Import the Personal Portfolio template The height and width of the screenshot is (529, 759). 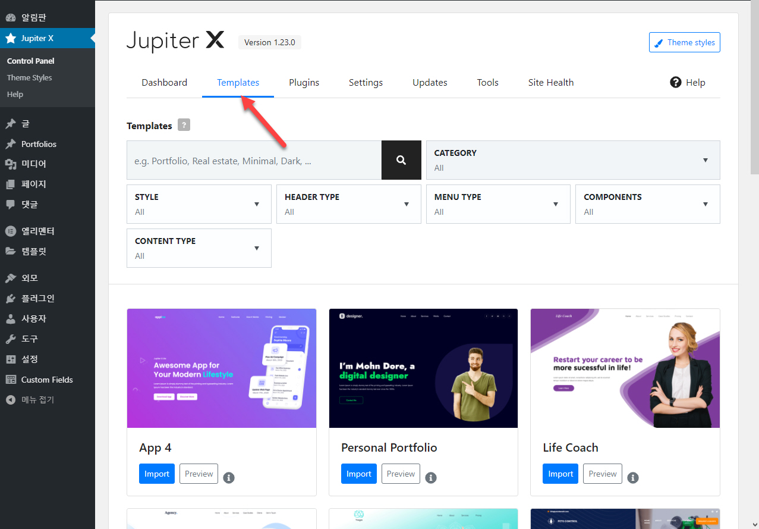coord(359,474)
